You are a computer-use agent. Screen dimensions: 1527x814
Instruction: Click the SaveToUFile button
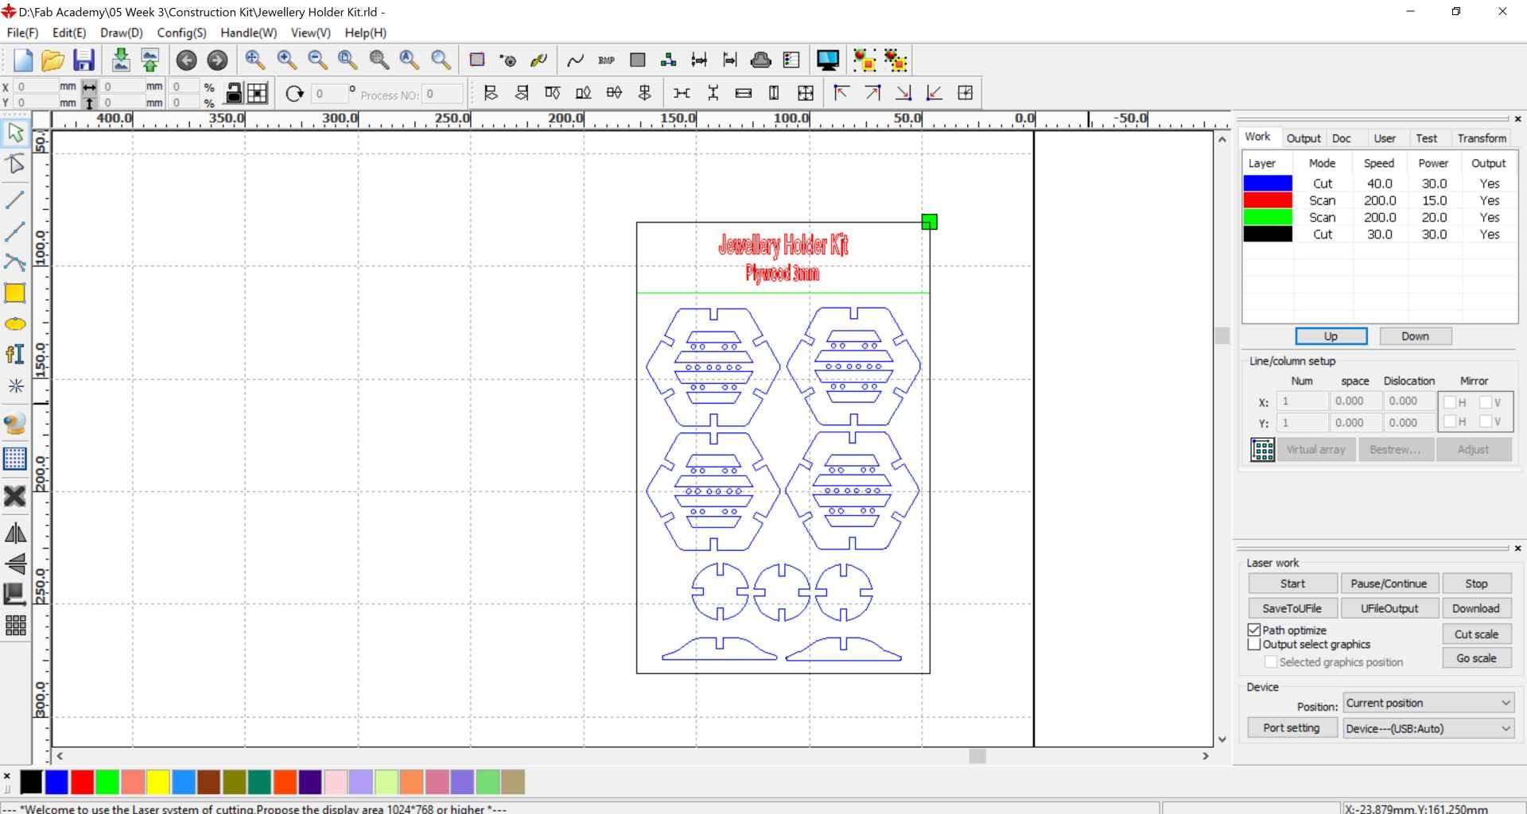pyautogui.click(x=1292, y=608)
